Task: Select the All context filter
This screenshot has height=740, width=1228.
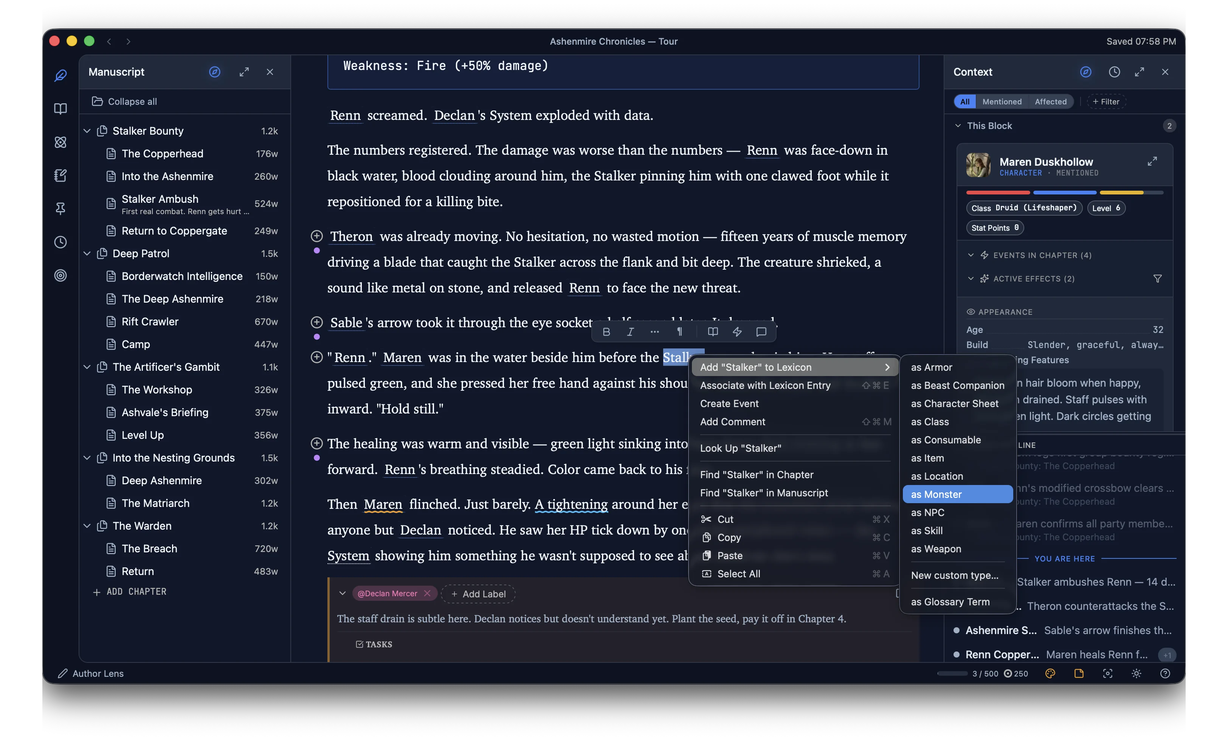Action: point(964,102)
